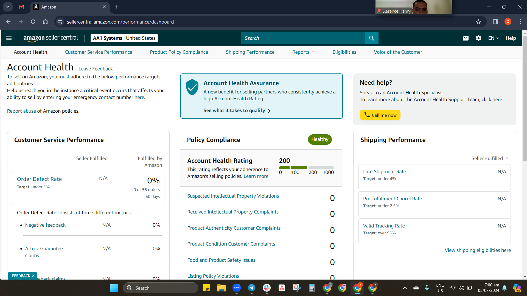
Task: Open the Product Policy Compliance tab
Action: [179, 52]
